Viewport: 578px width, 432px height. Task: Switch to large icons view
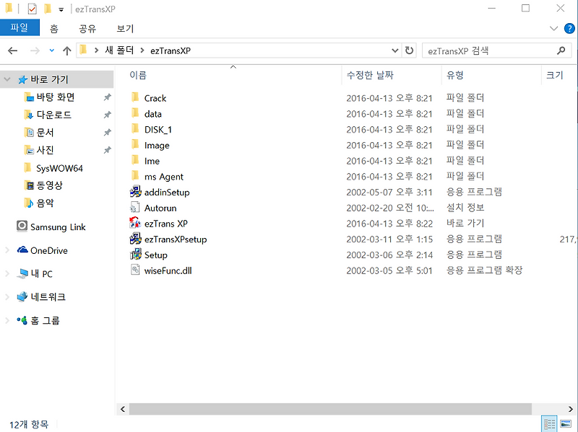pos(566,424)
